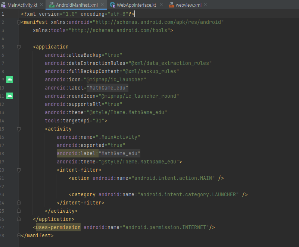This screenshot has height=247, width=299.
Task: Collapse the manifest tag fold on line 2
Action: tap(19, 22)
